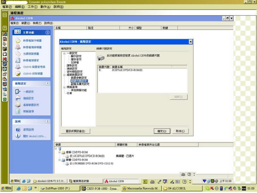This screenshot has height=193, width=257.
Task: Collapse the root computer node in the device list
Action: point(56,149)
